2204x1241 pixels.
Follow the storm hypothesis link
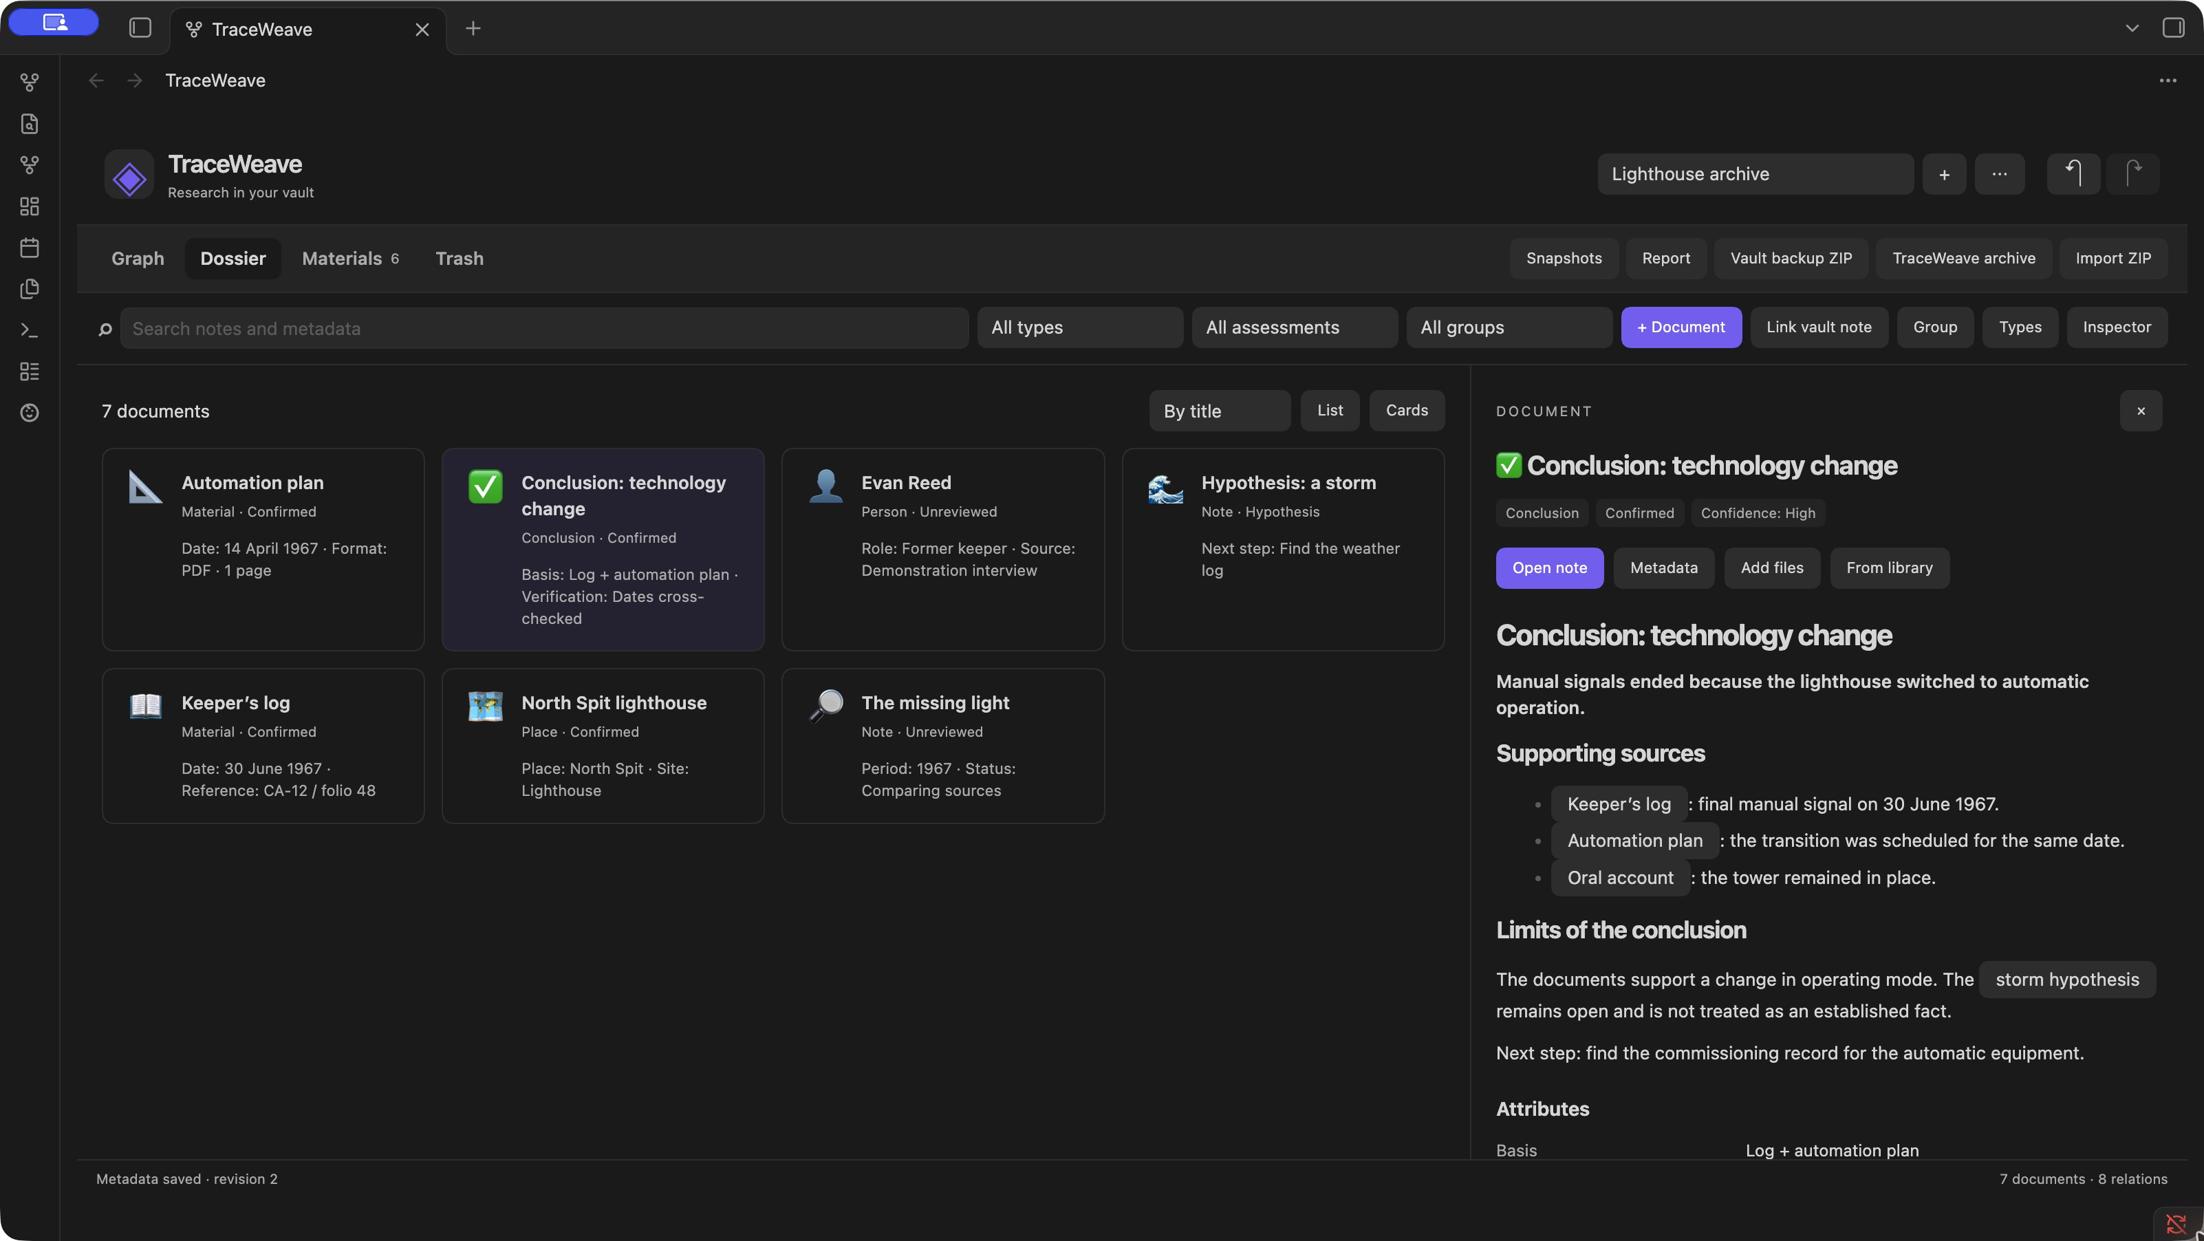click(2067, 980)
